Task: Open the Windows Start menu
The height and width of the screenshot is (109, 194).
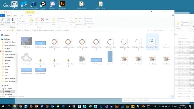Action: click(3, 106)
